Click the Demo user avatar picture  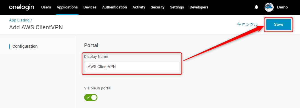tap(269, 7)
